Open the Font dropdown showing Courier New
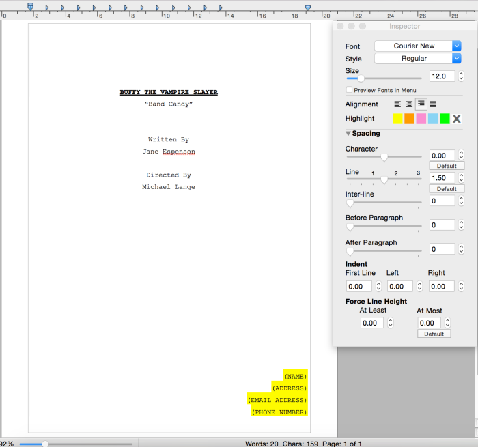 [x=418, y=46]
